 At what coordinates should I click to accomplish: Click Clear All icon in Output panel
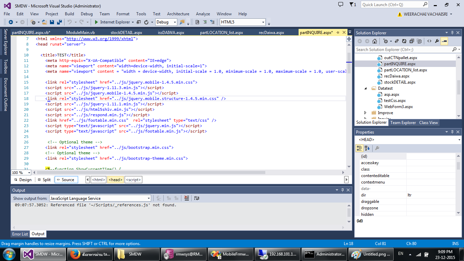coord(186,198)
